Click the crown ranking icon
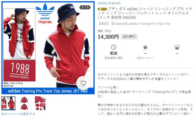Viewport: 196px width, 118px height. 177,47
